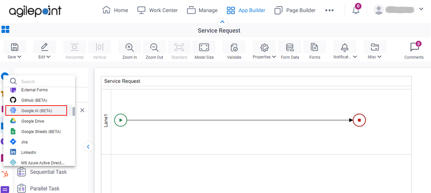This screenshot has height=193, width=431.
Task: Zoom Out on the process model
Action: pos(155,47)
